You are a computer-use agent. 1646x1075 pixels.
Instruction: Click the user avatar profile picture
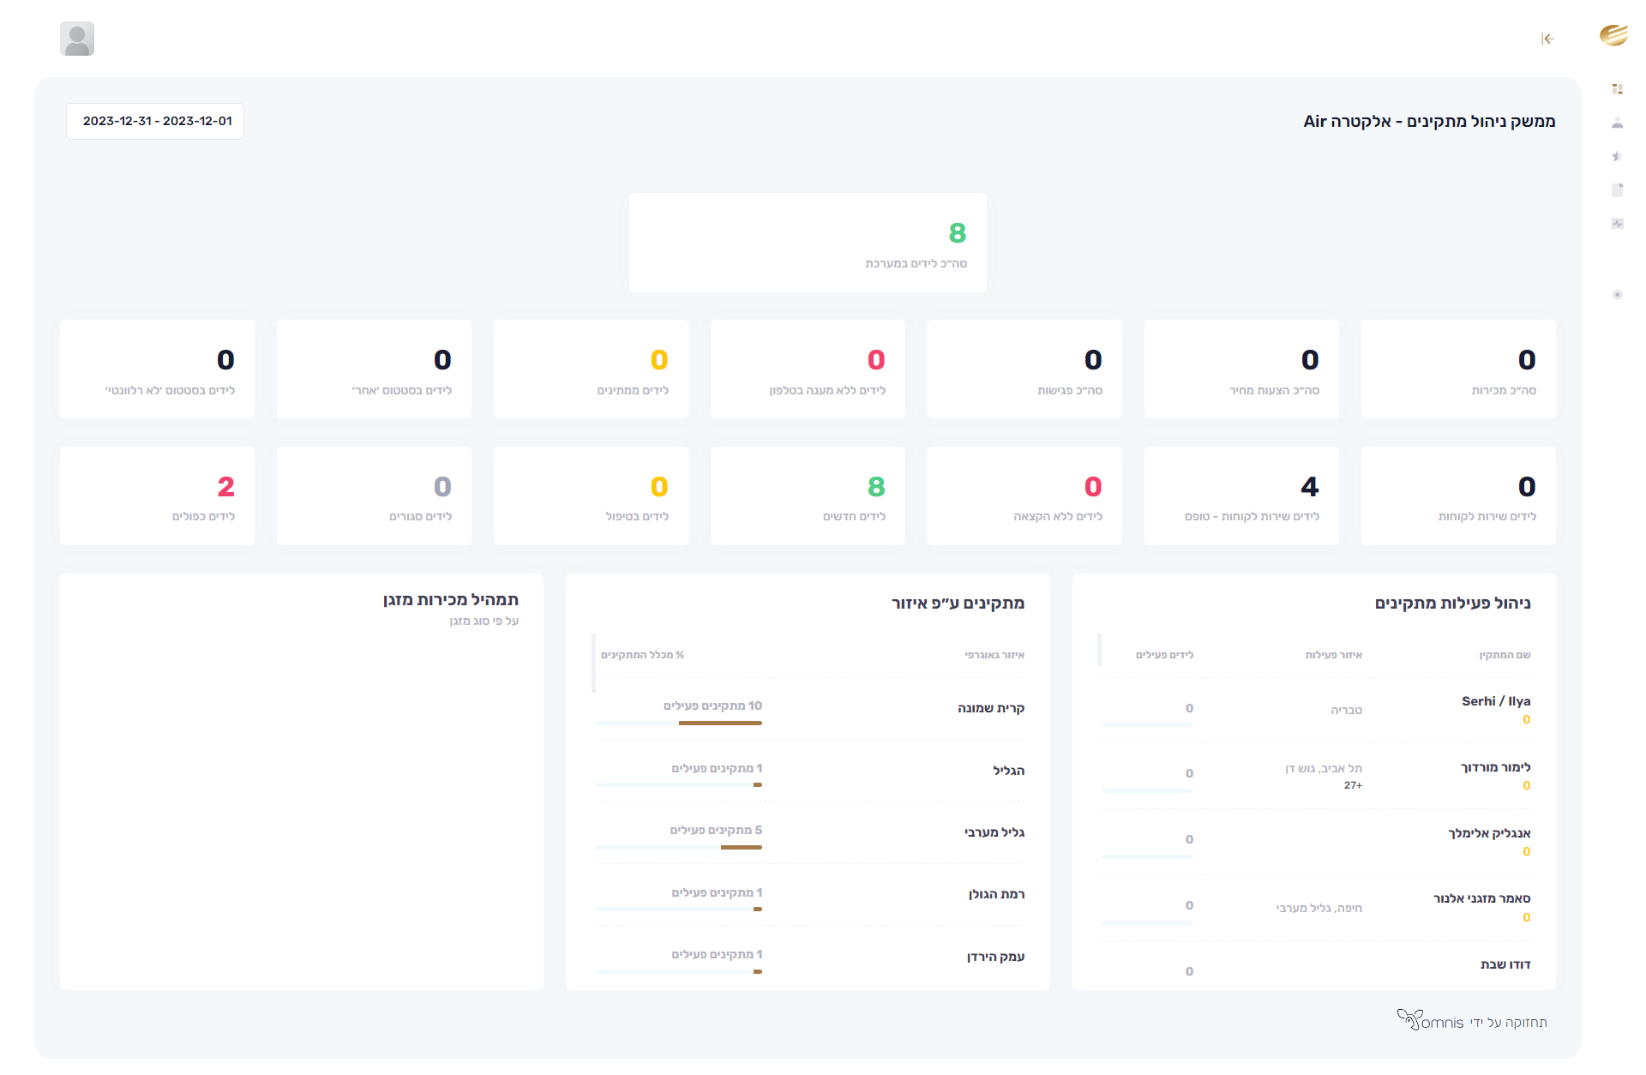[77, 39]
